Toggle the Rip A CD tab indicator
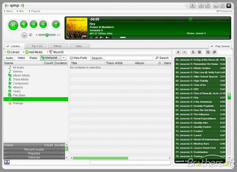This screenshot has height=172, width=237. tap(29, 46)
